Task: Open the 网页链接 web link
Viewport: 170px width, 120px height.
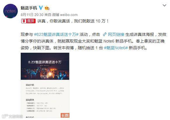Action: point(116,34)
